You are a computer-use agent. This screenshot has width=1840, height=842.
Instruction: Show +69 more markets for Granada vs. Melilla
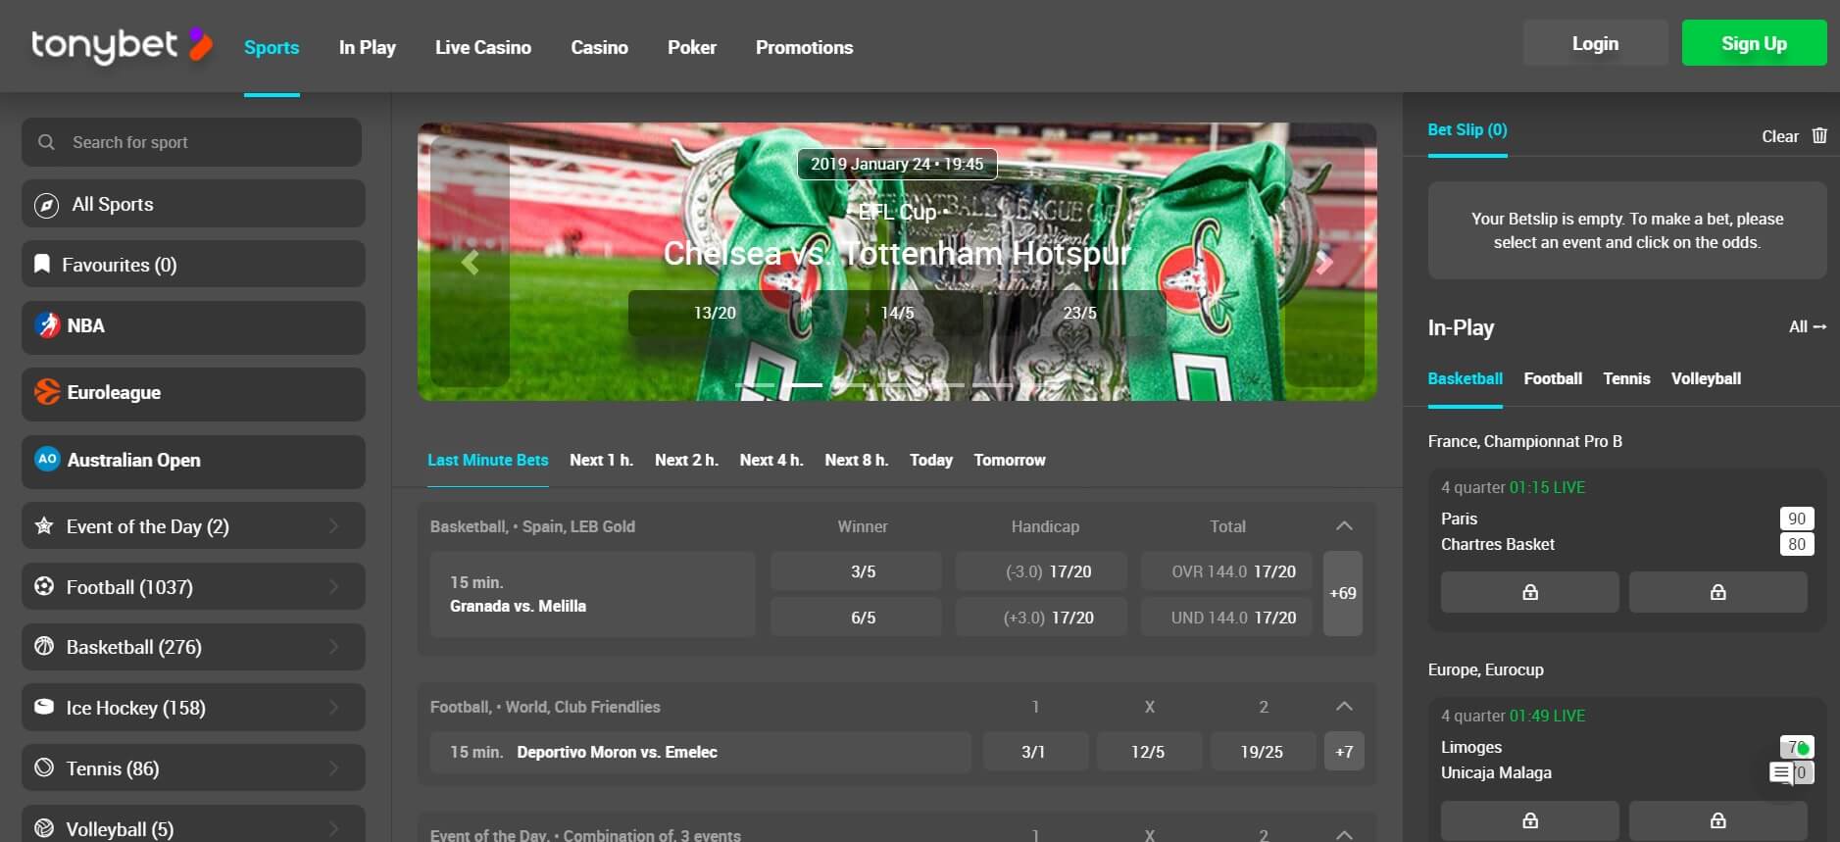click(1343, 593)
